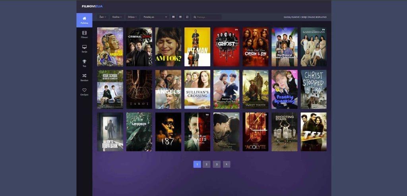Expand the Godina filter dropdown
Image resolution: width=407 pixels, height=196 pixels.
[117, 17]
